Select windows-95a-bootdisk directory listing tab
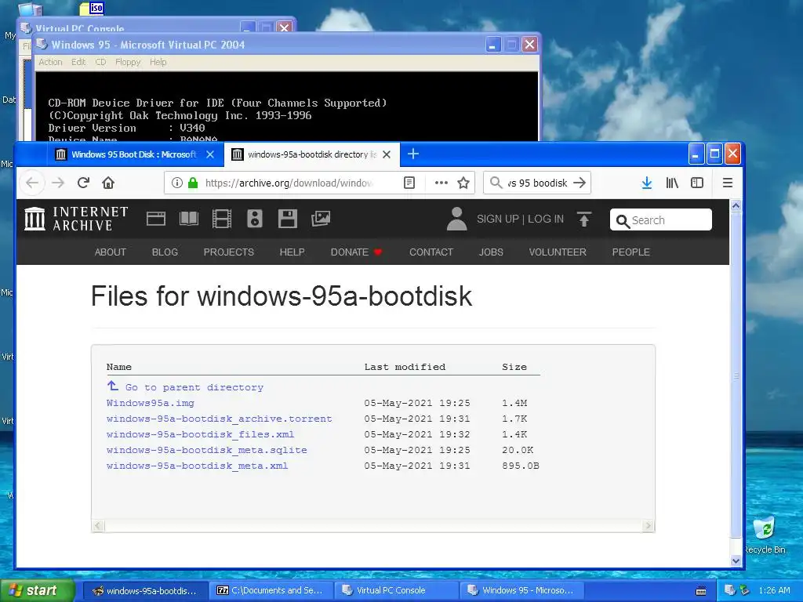The height and width of the screenshot is (602, 803). [311, 154]
